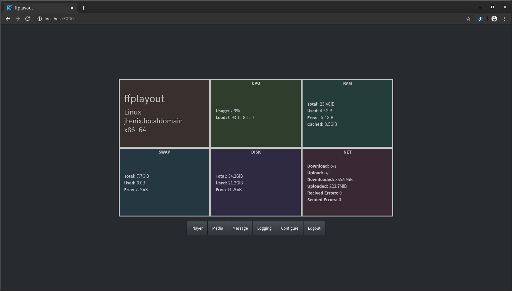The height and width of the screenshot is (291, 512).
Task: Open the browser three-dot menu
Action: tap(504, 19)
